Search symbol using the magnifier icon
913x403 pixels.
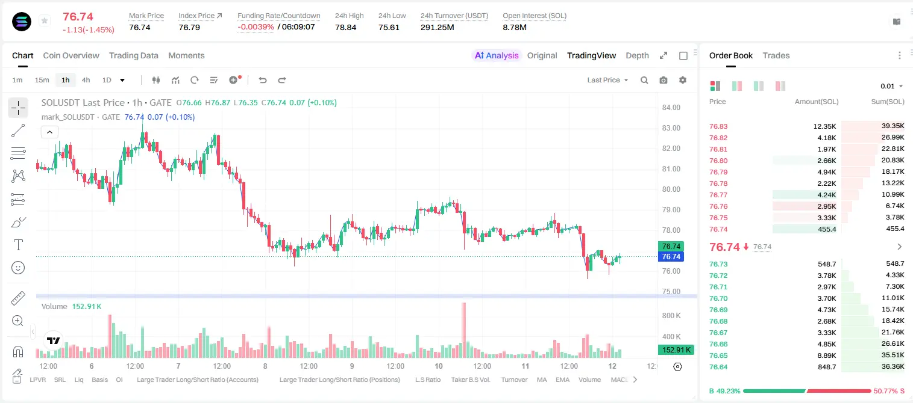[x=644, y=80]
